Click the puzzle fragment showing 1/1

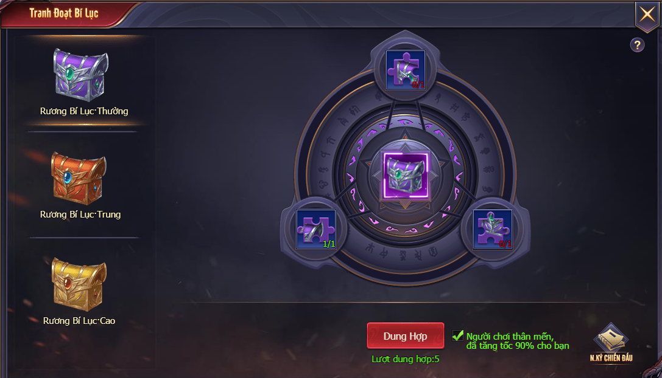tap(316, 229)
